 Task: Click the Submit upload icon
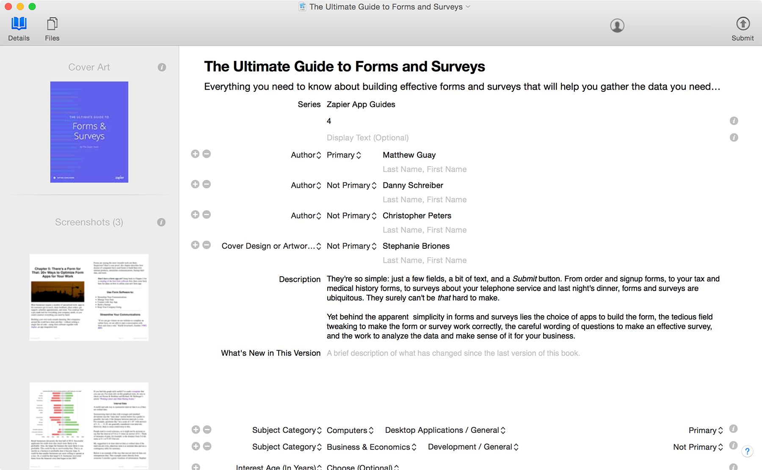pyautogui.click(x=743, y=24)
